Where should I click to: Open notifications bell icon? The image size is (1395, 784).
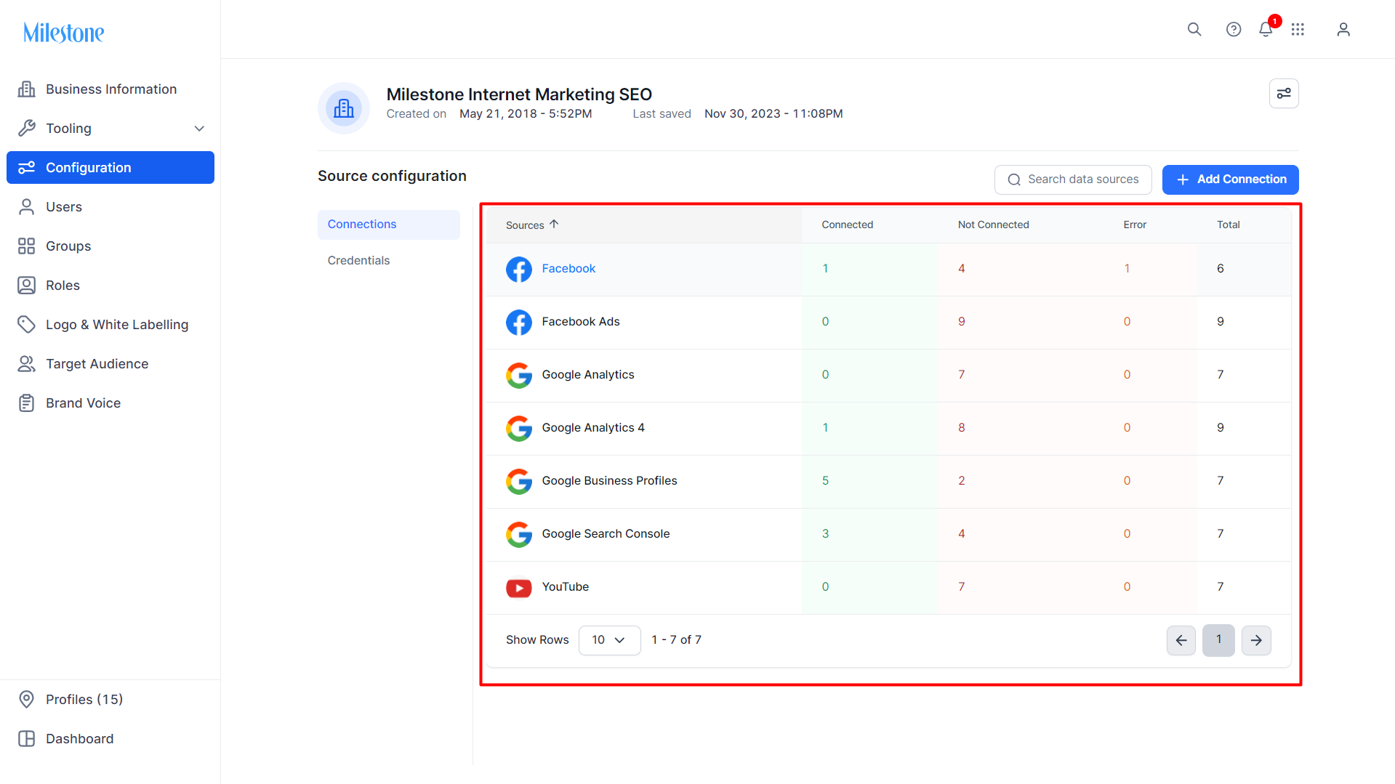[x=1266, y=29]
